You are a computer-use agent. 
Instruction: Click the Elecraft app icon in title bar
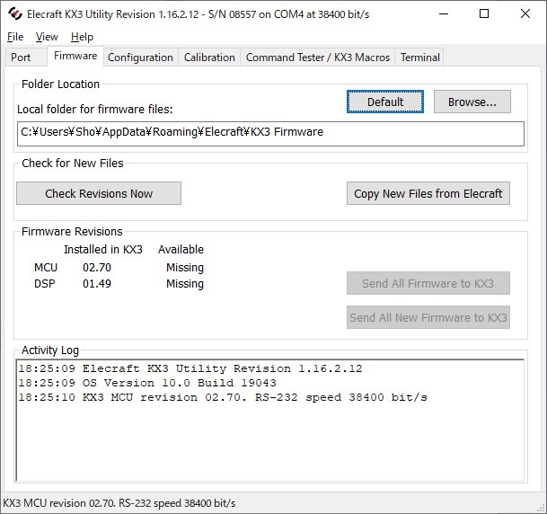click(13, 14)
